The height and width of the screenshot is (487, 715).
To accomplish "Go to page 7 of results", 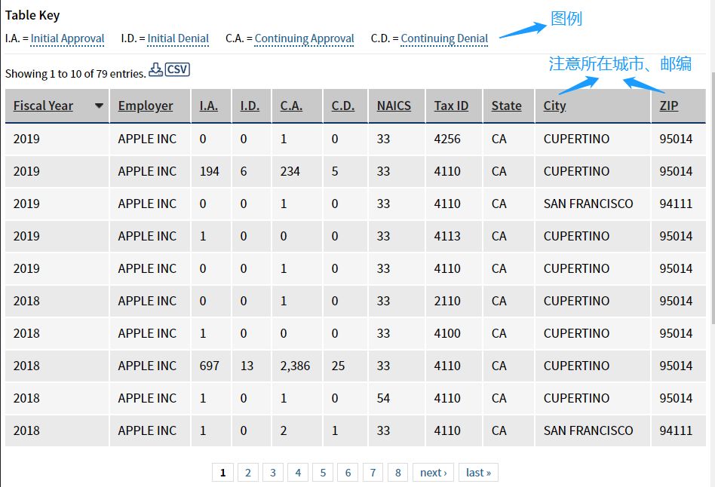I will pyautogui.click(x=373, y=473).
